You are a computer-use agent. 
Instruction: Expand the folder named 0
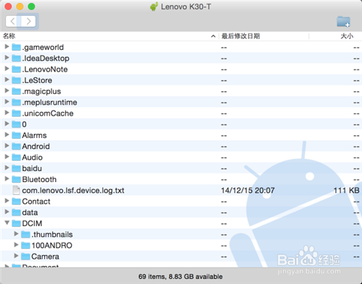point(7,124)
